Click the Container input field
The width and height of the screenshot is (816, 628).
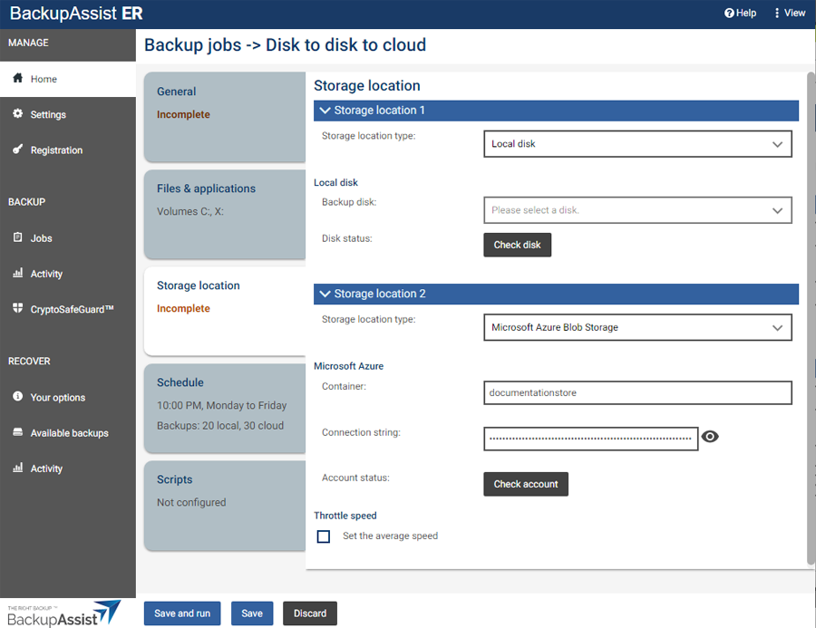click(638, 392)
